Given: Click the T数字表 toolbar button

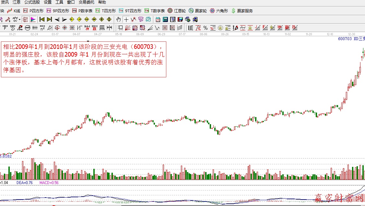Looking at the screenshot, I should pyautogui.click(x=155, y=11).
